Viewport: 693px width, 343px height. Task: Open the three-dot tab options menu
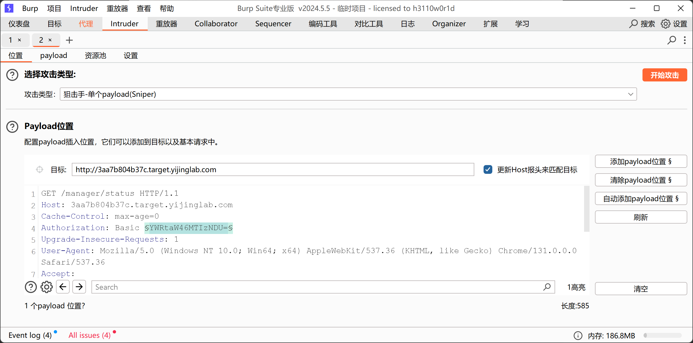point(685,40)
